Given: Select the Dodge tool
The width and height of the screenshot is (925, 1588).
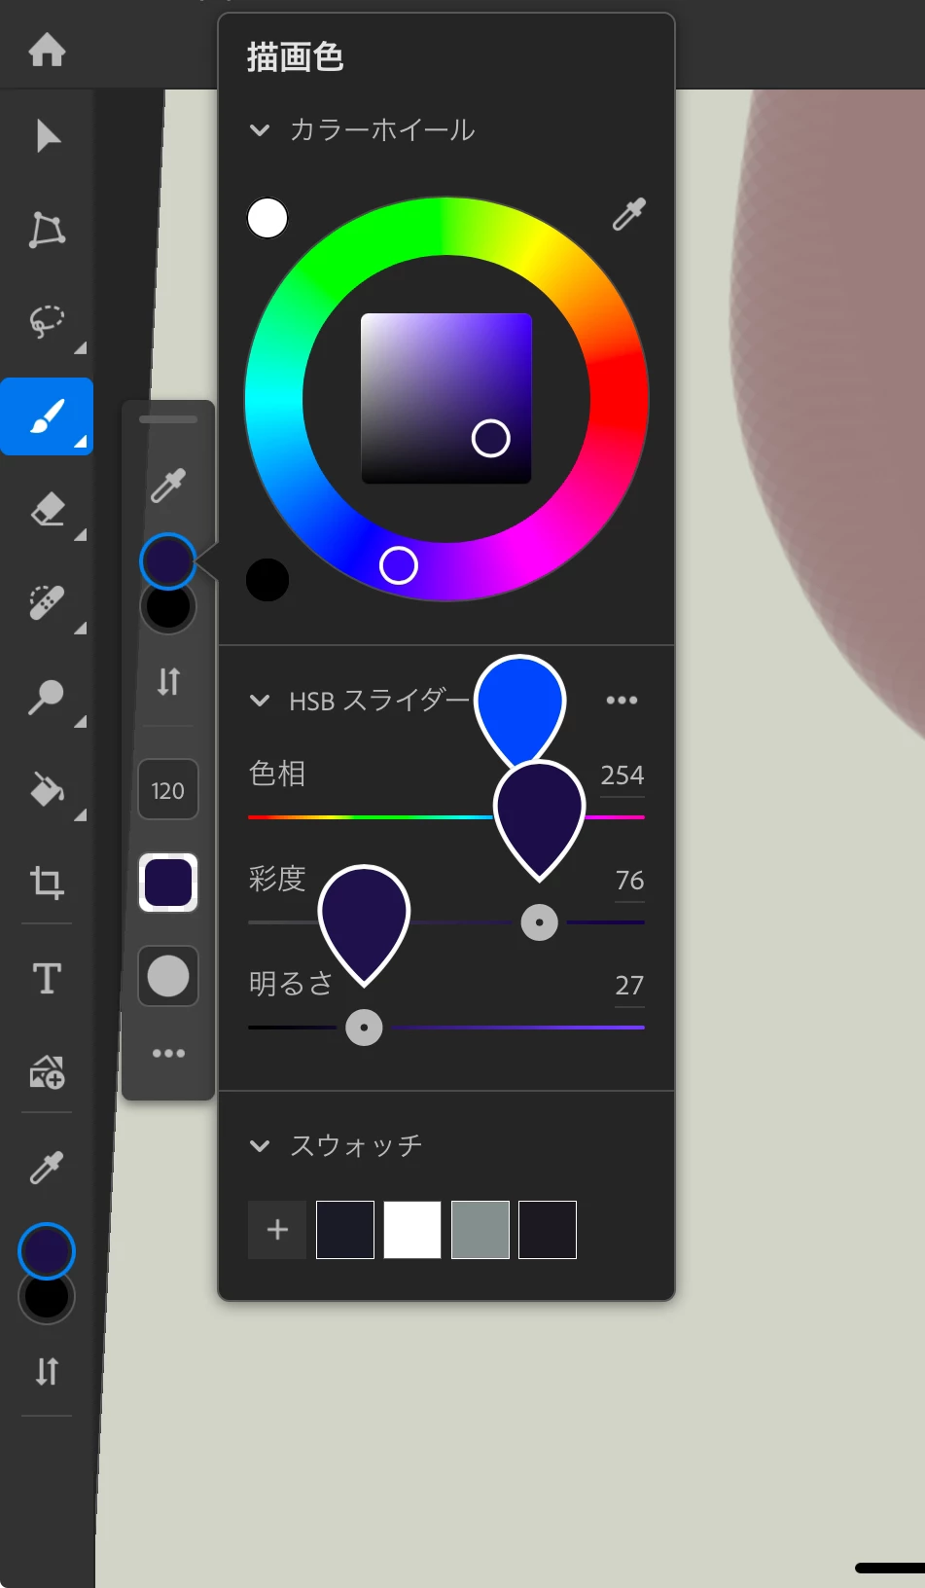Looking at the screenshot, I should click(47, 697).
